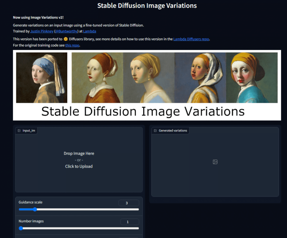Click the hugging face emoji before Diffusers
The width and height of the screenshot is (287, 238).
point(66,39)
